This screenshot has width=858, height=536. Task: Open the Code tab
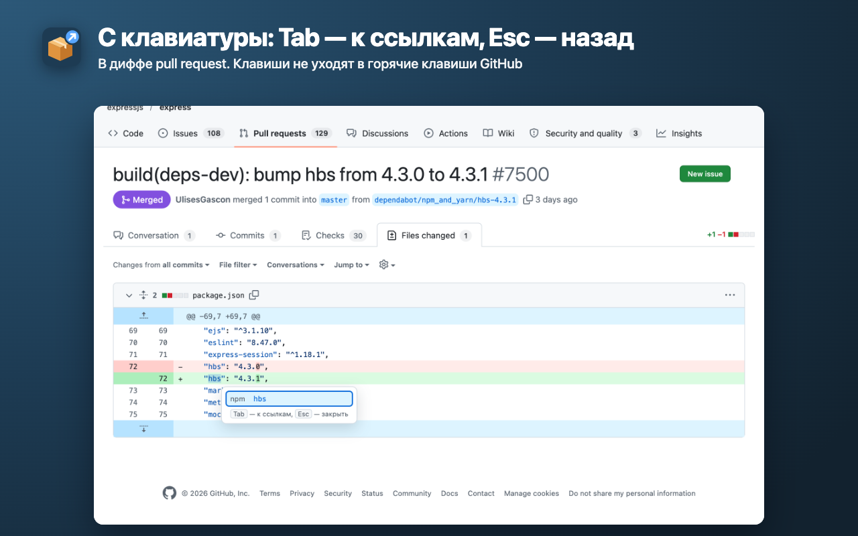(x=126, y=133)
